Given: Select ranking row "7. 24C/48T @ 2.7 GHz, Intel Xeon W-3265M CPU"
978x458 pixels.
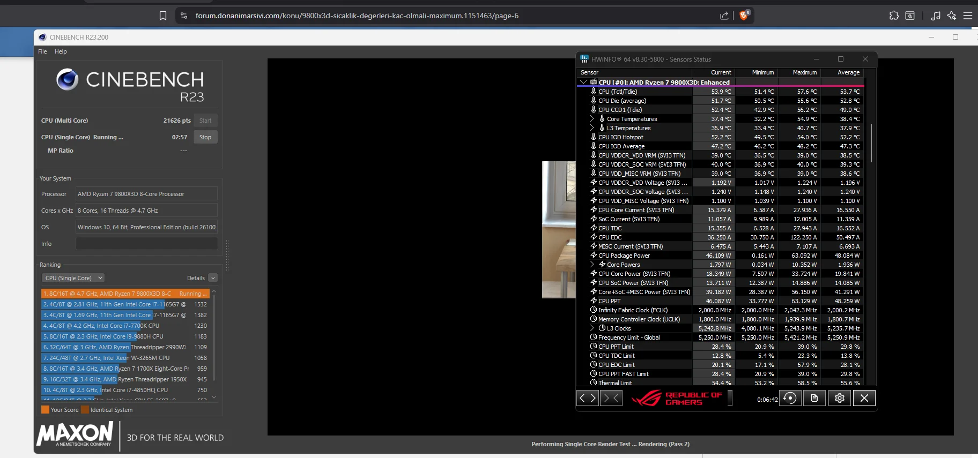Looking at the screenshot, I should tap(125, 358).
